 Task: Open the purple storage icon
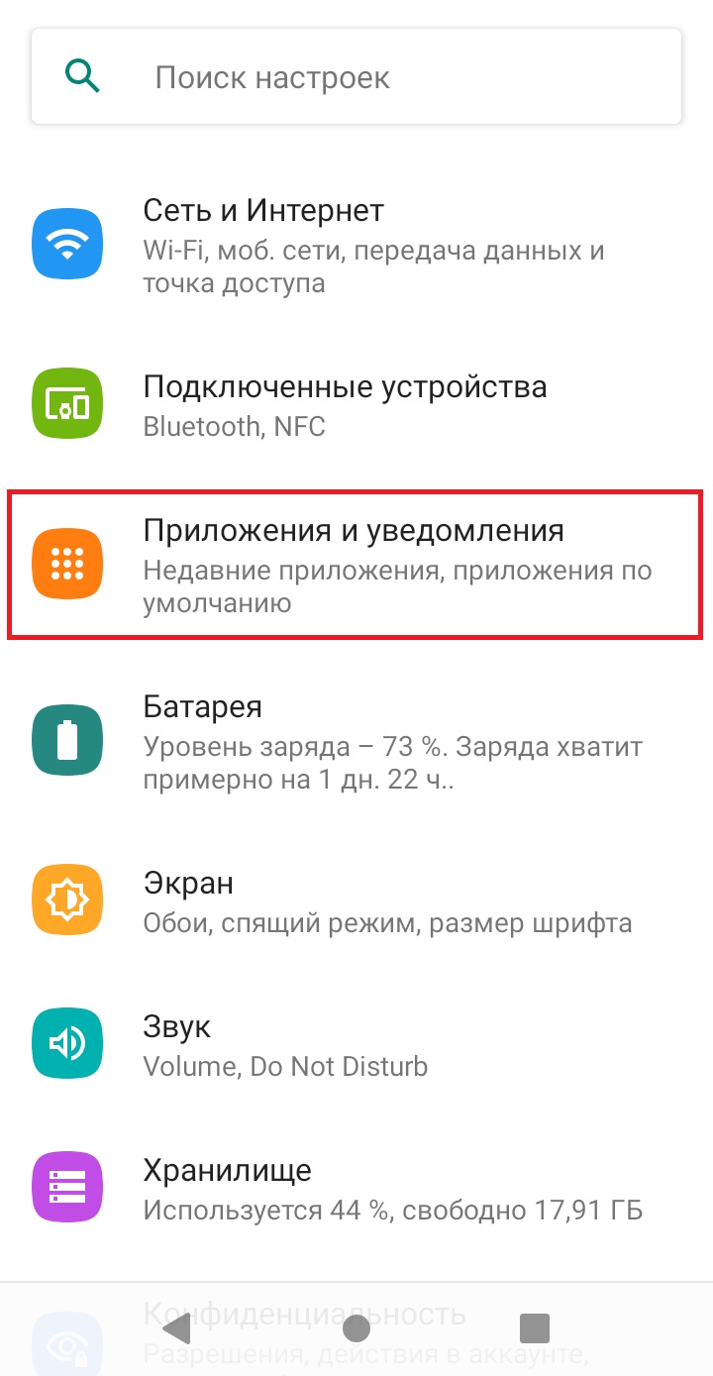[67, 1187]
